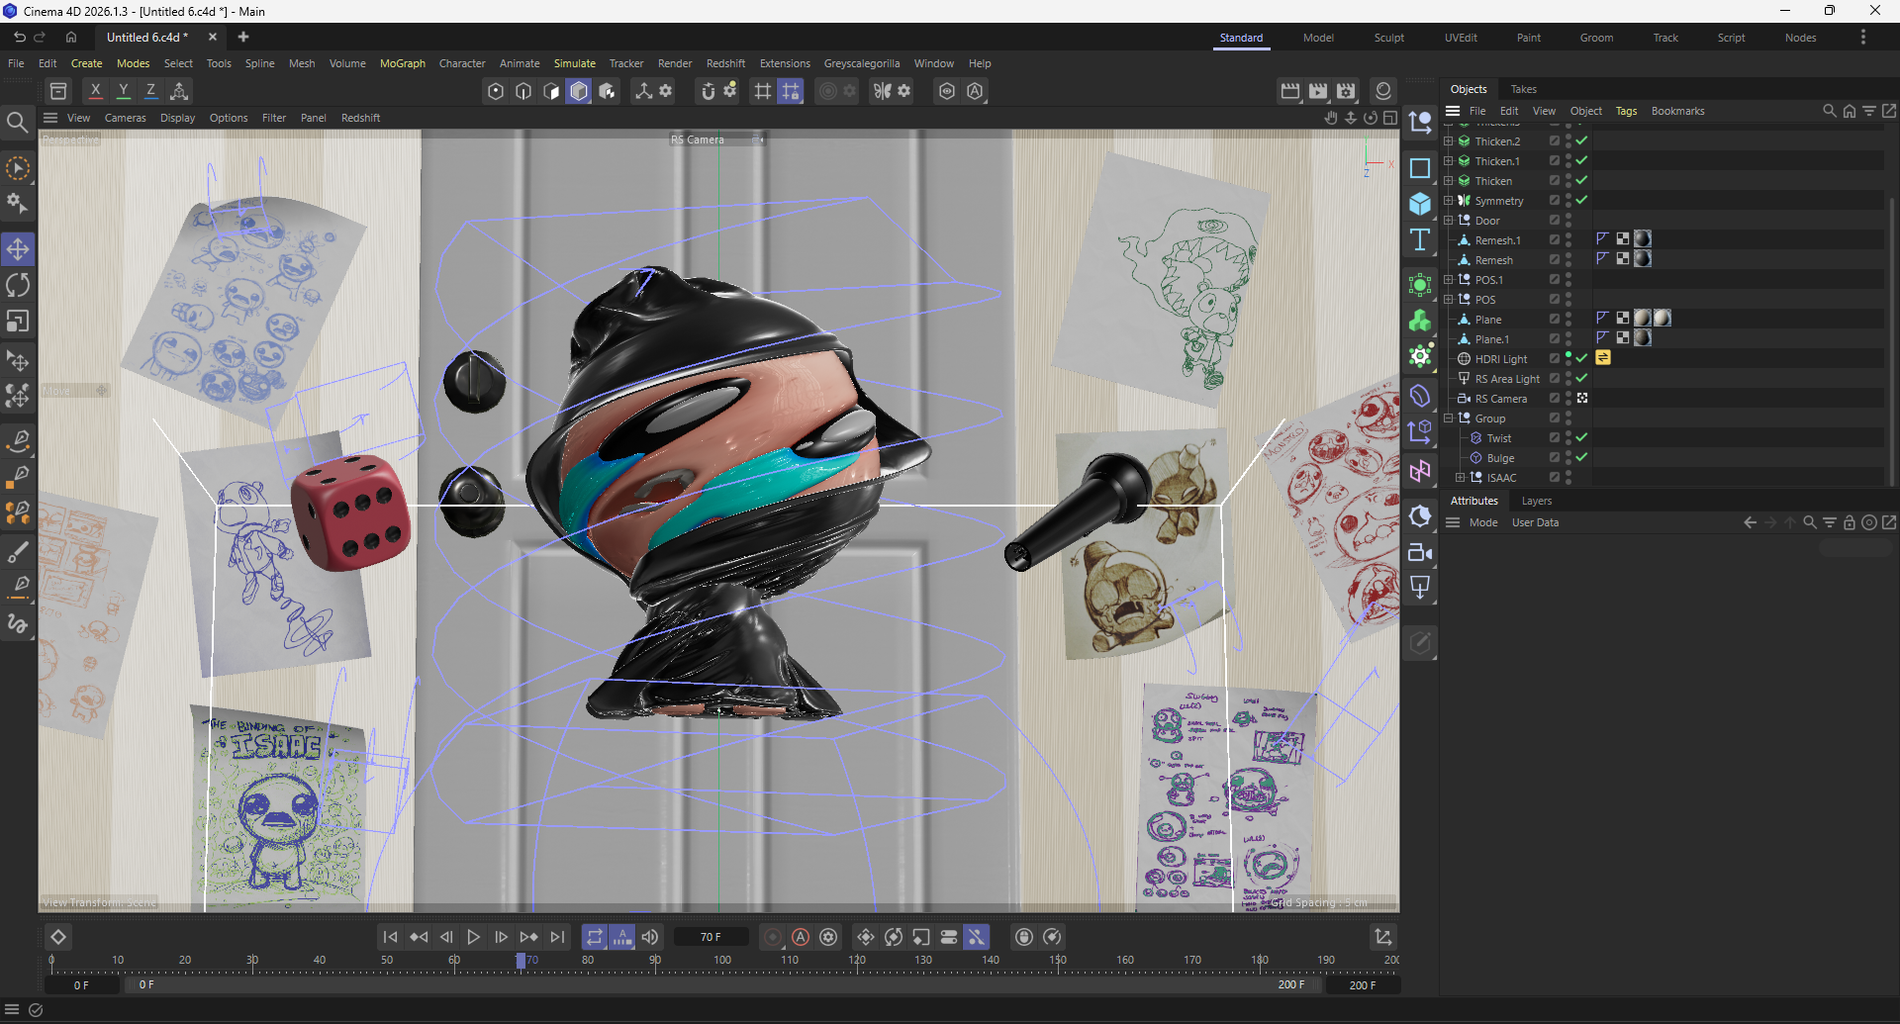The width and height of the screenshot is (1900, 1024).
Task: Select the Scale tool
Action: (18, 322)
